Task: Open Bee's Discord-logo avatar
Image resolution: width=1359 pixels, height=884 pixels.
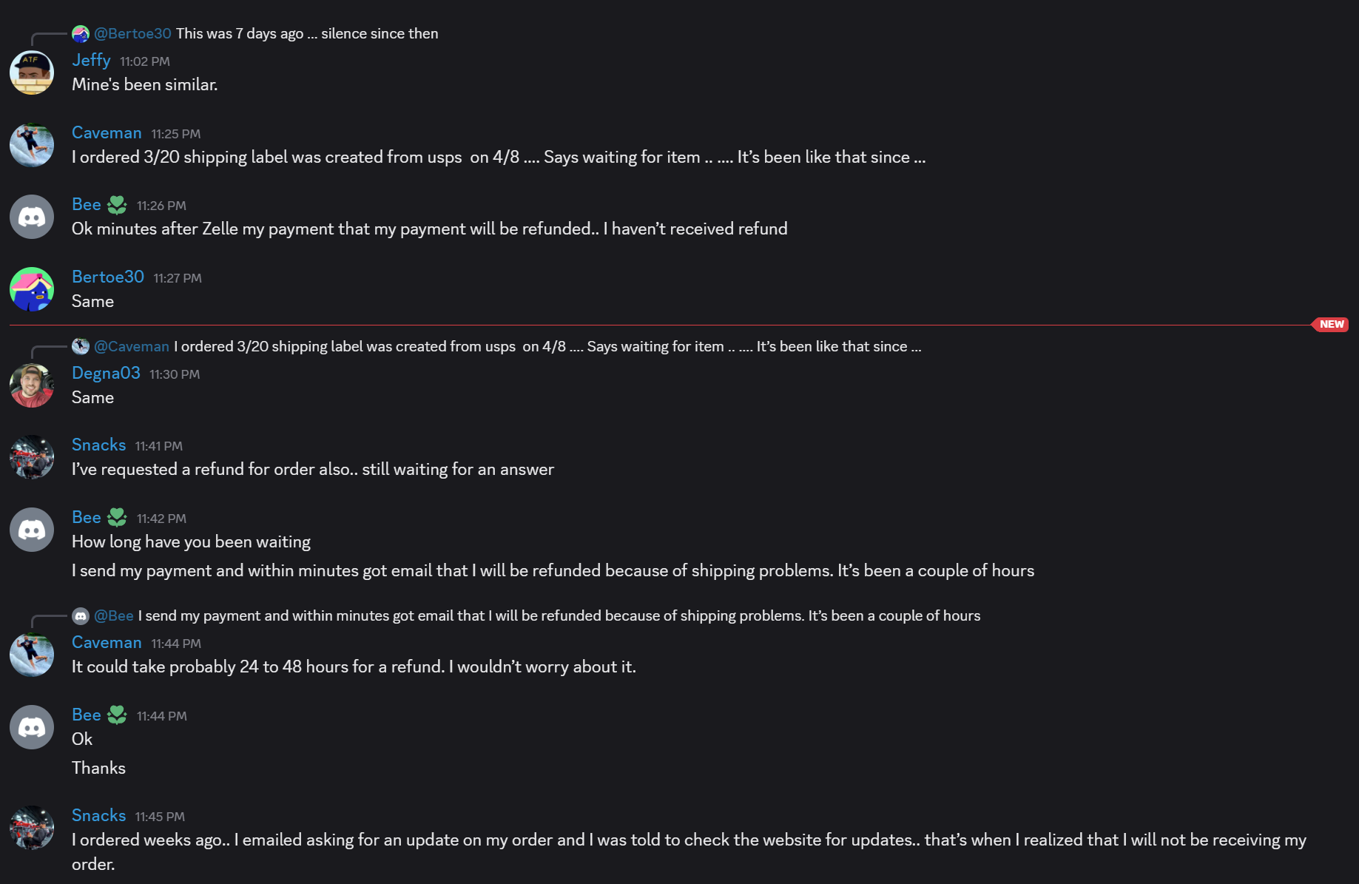Action: tap(32, 216)
